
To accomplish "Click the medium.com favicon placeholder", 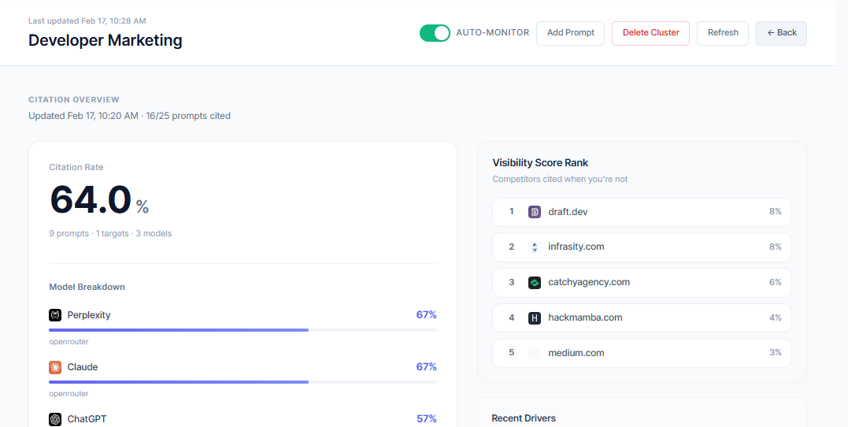I will (535, 353).
